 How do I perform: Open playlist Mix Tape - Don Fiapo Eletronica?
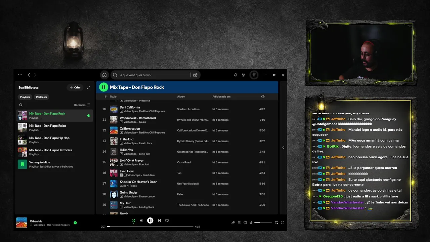[55, 152]
